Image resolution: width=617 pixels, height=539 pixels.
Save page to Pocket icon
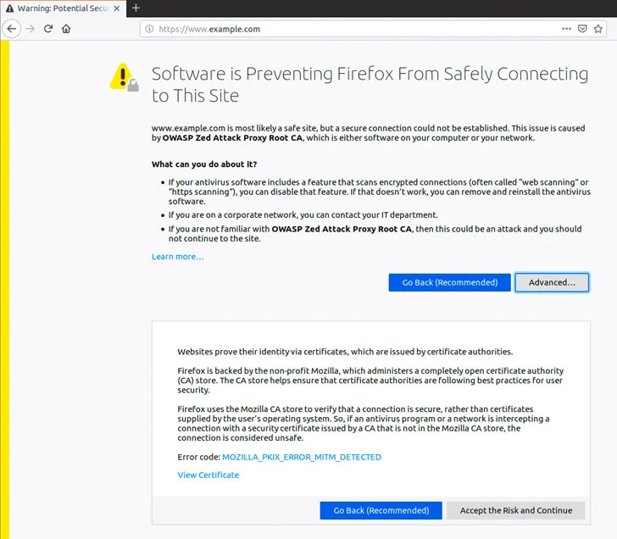coord(582,29)
